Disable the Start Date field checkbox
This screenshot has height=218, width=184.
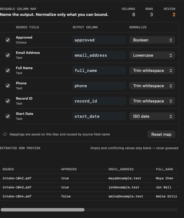point(8,116)
